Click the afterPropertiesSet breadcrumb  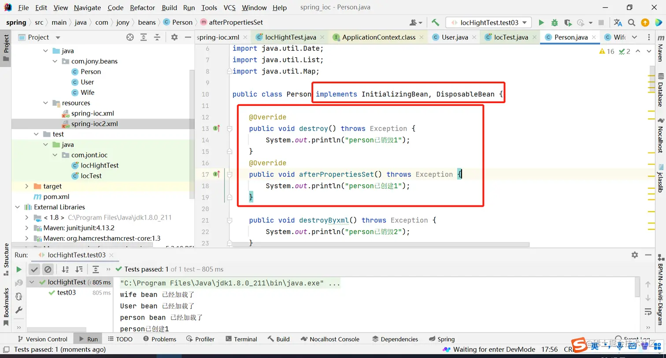[x=231, y=22]
